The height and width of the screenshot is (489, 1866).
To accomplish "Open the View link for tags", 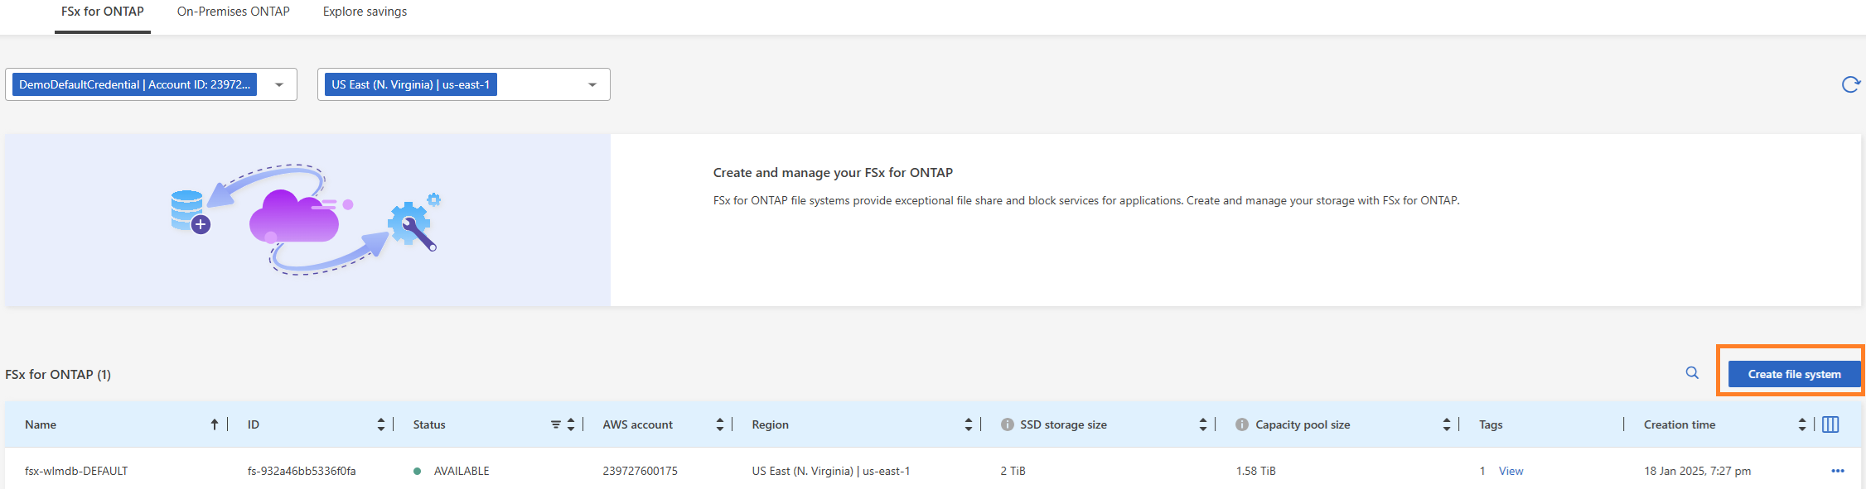I will [x=1511, y=471].
